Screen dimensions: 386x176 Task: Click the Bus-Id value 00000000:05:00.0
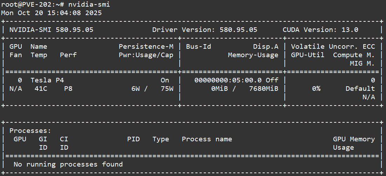tap(228, 80)
